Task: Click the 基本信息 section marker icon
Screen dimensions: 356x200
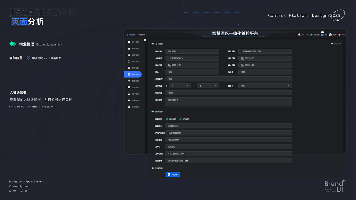Action: click(153, 44)
